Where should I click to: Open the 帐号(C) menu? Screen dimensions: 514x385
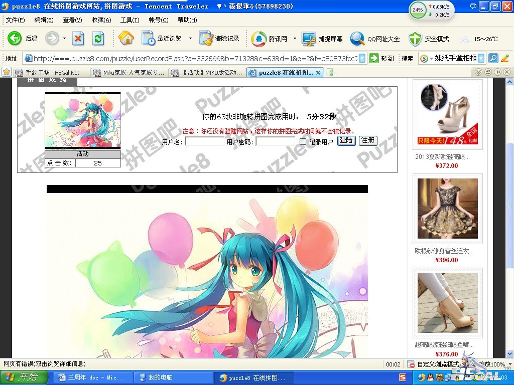coord(158,20)
